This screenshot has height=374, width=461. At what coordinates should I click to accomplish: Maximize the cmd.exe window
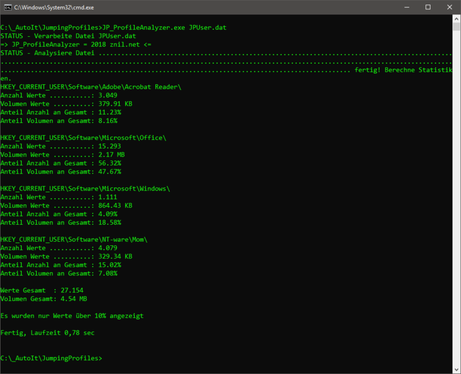pyautogui.click(x=428, y=7)
